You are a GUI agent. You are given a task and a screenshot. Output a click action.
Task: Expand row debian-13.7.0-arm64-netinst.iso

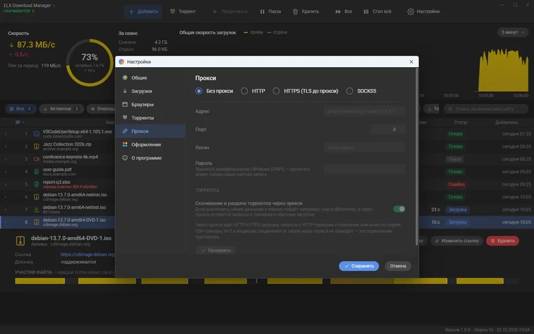5,209
